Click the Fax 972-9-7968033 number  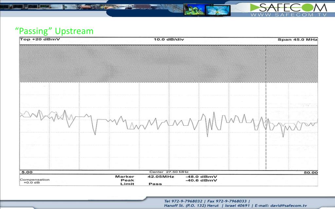227,201
